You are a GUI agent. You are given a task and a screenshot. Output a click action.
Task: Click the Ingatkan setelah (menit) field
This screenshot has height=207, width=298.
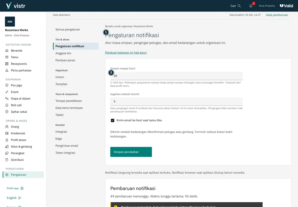tap(176, 101)
